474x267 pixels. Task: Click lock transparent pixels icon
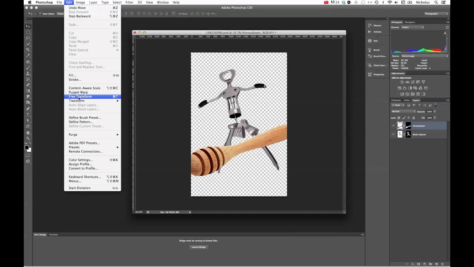pos(399,118)
